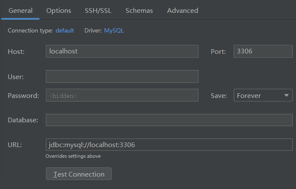The image size is (296, 189).
Task: Click into the Port field
Action: [263, 51]
